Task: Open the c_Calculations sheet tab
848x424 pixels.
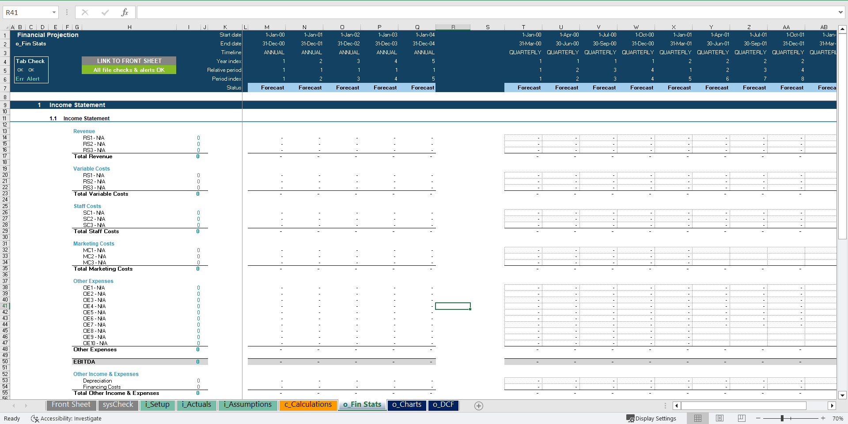Action: point(308,405)
